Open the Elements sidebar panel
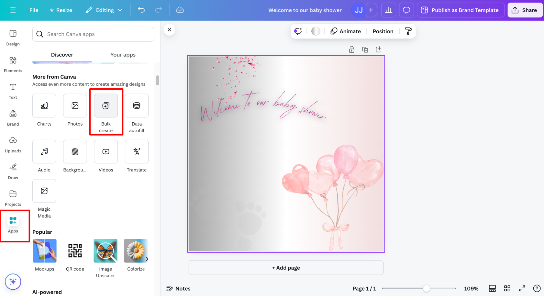The width and height of the screenshot is (544, 296). pyautogui.click(x=13, y=64)
